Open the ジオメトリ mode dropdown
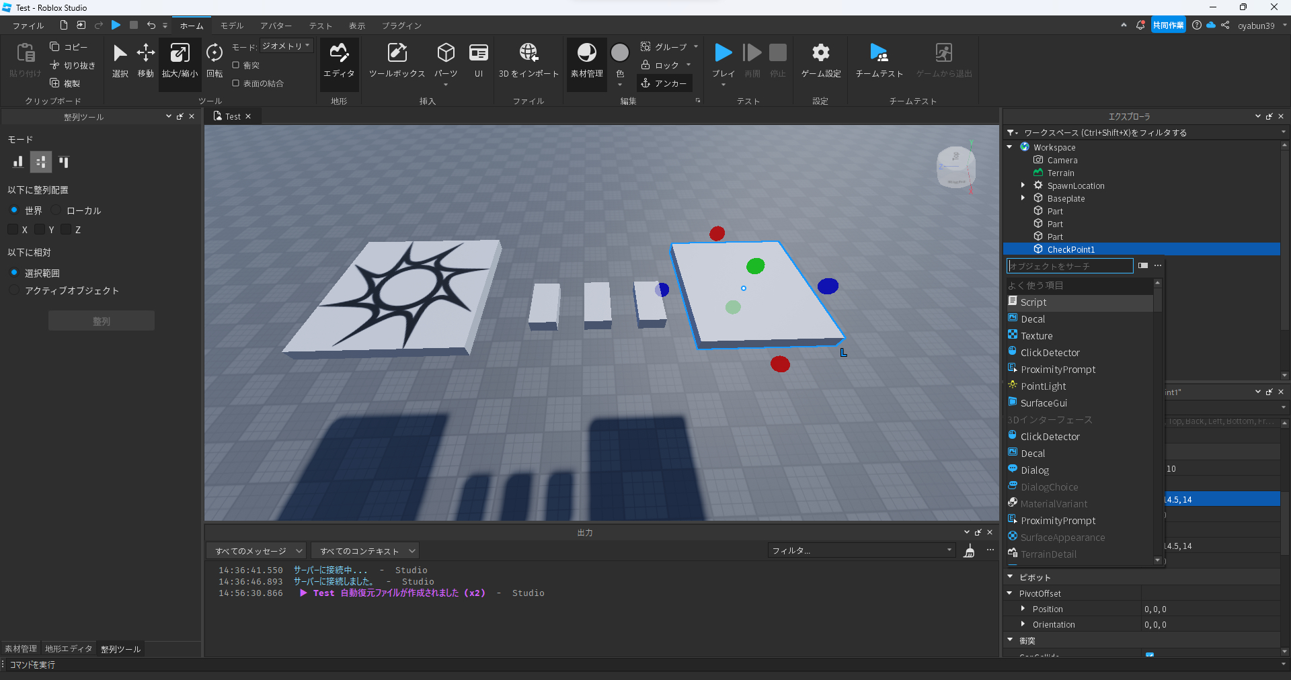 point(286,46)
